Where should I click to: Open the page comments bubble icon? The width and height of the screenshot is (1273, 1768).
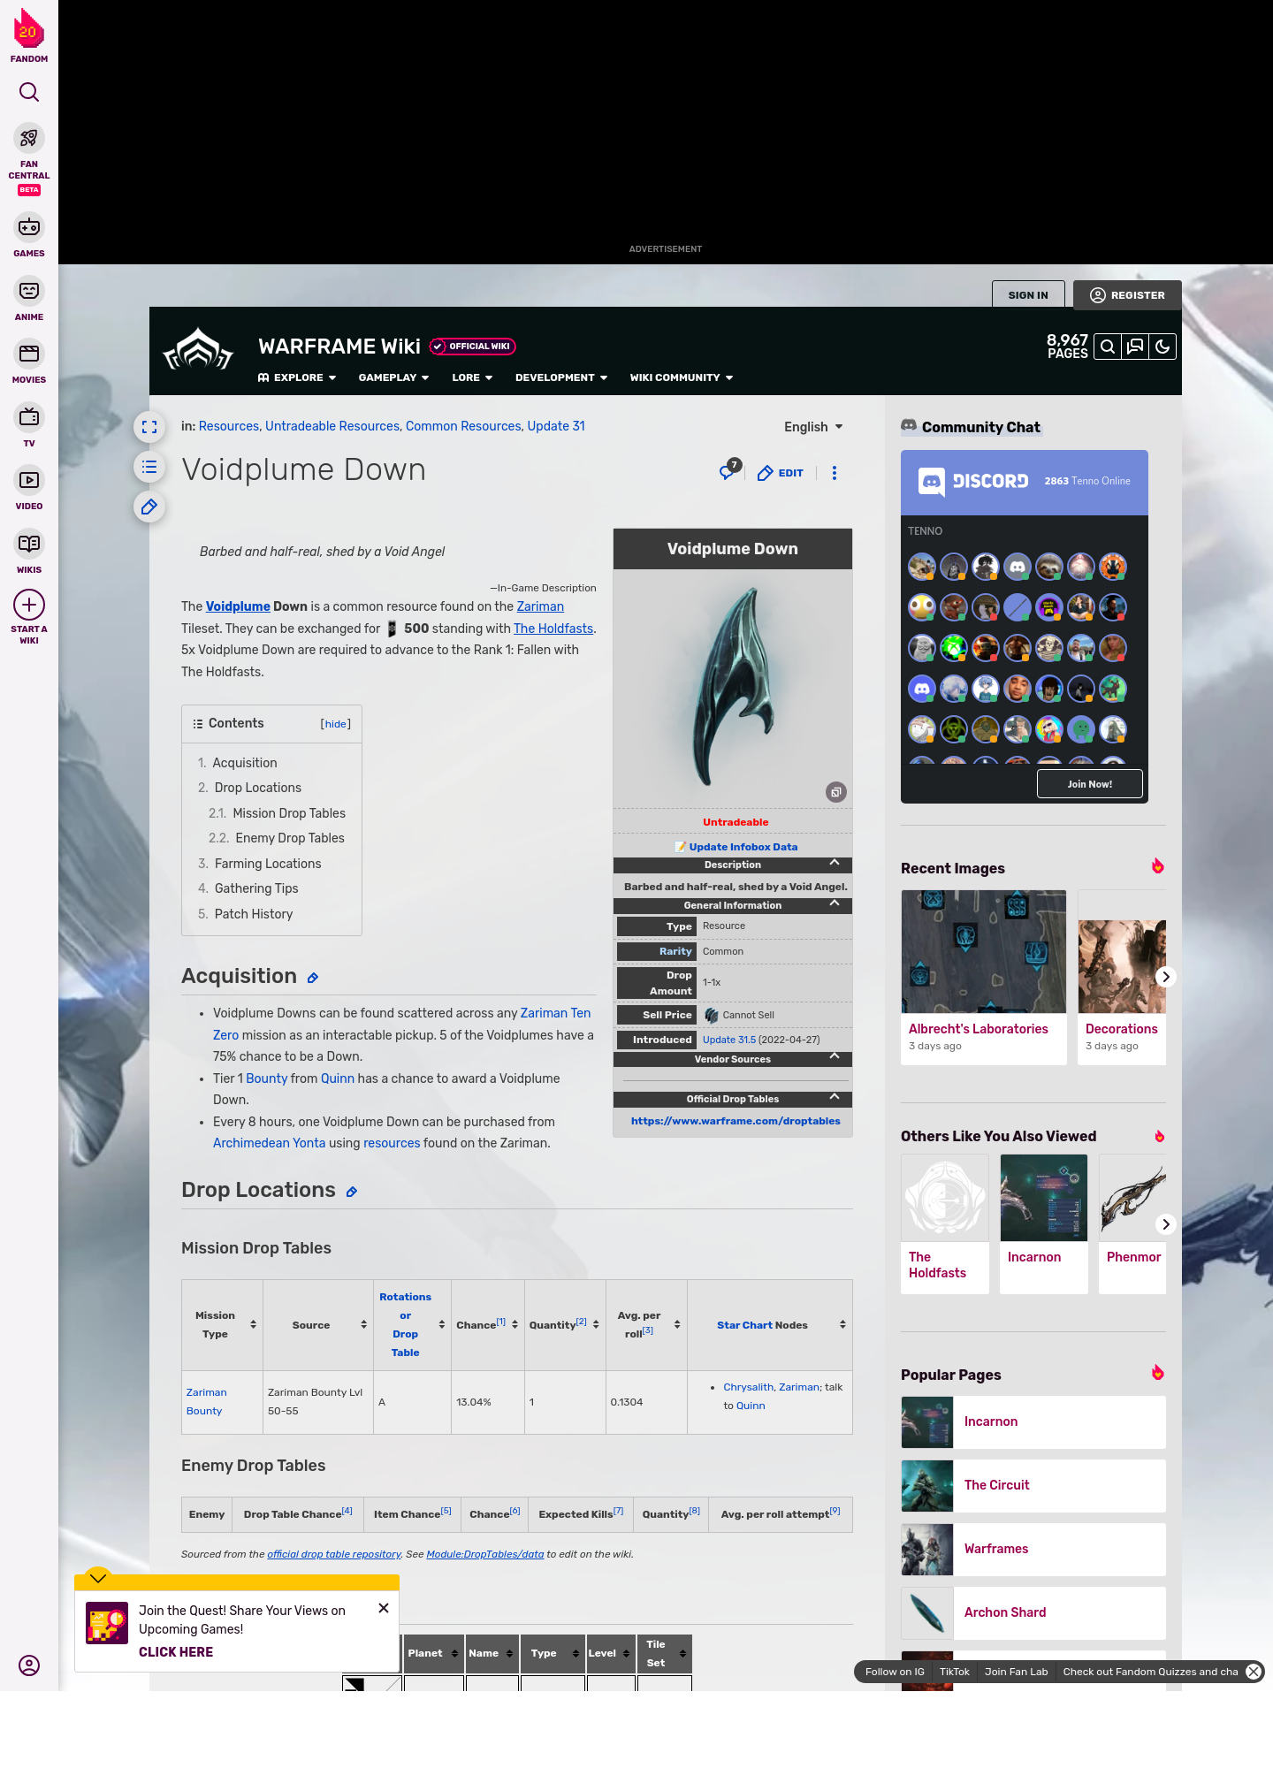728,471
